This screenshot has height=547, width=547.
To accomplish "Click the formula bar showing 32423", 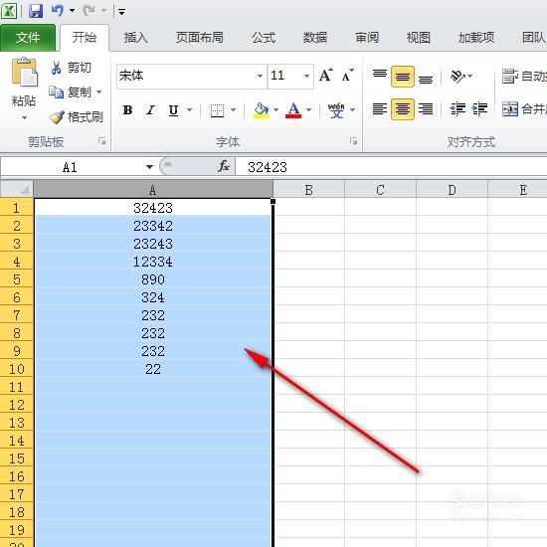I will click(x=391, y=167).
